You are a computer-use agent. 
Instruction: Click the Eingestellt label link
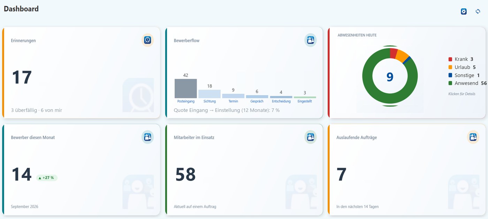click(305, 101)
